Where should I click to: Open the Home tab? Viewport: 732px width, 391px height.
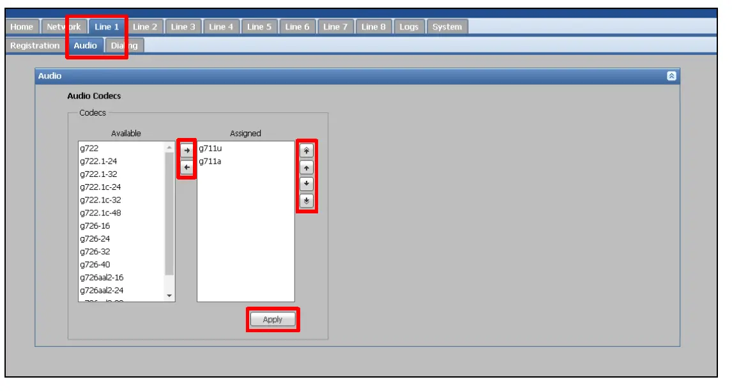tap(22, 27)
